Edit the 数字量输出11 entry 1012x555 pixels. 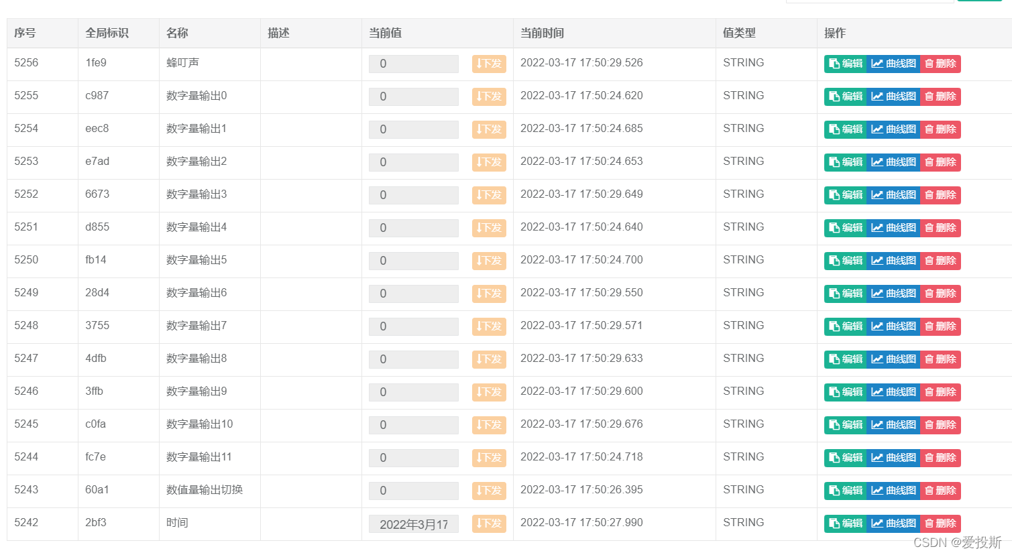coord(845,458)
